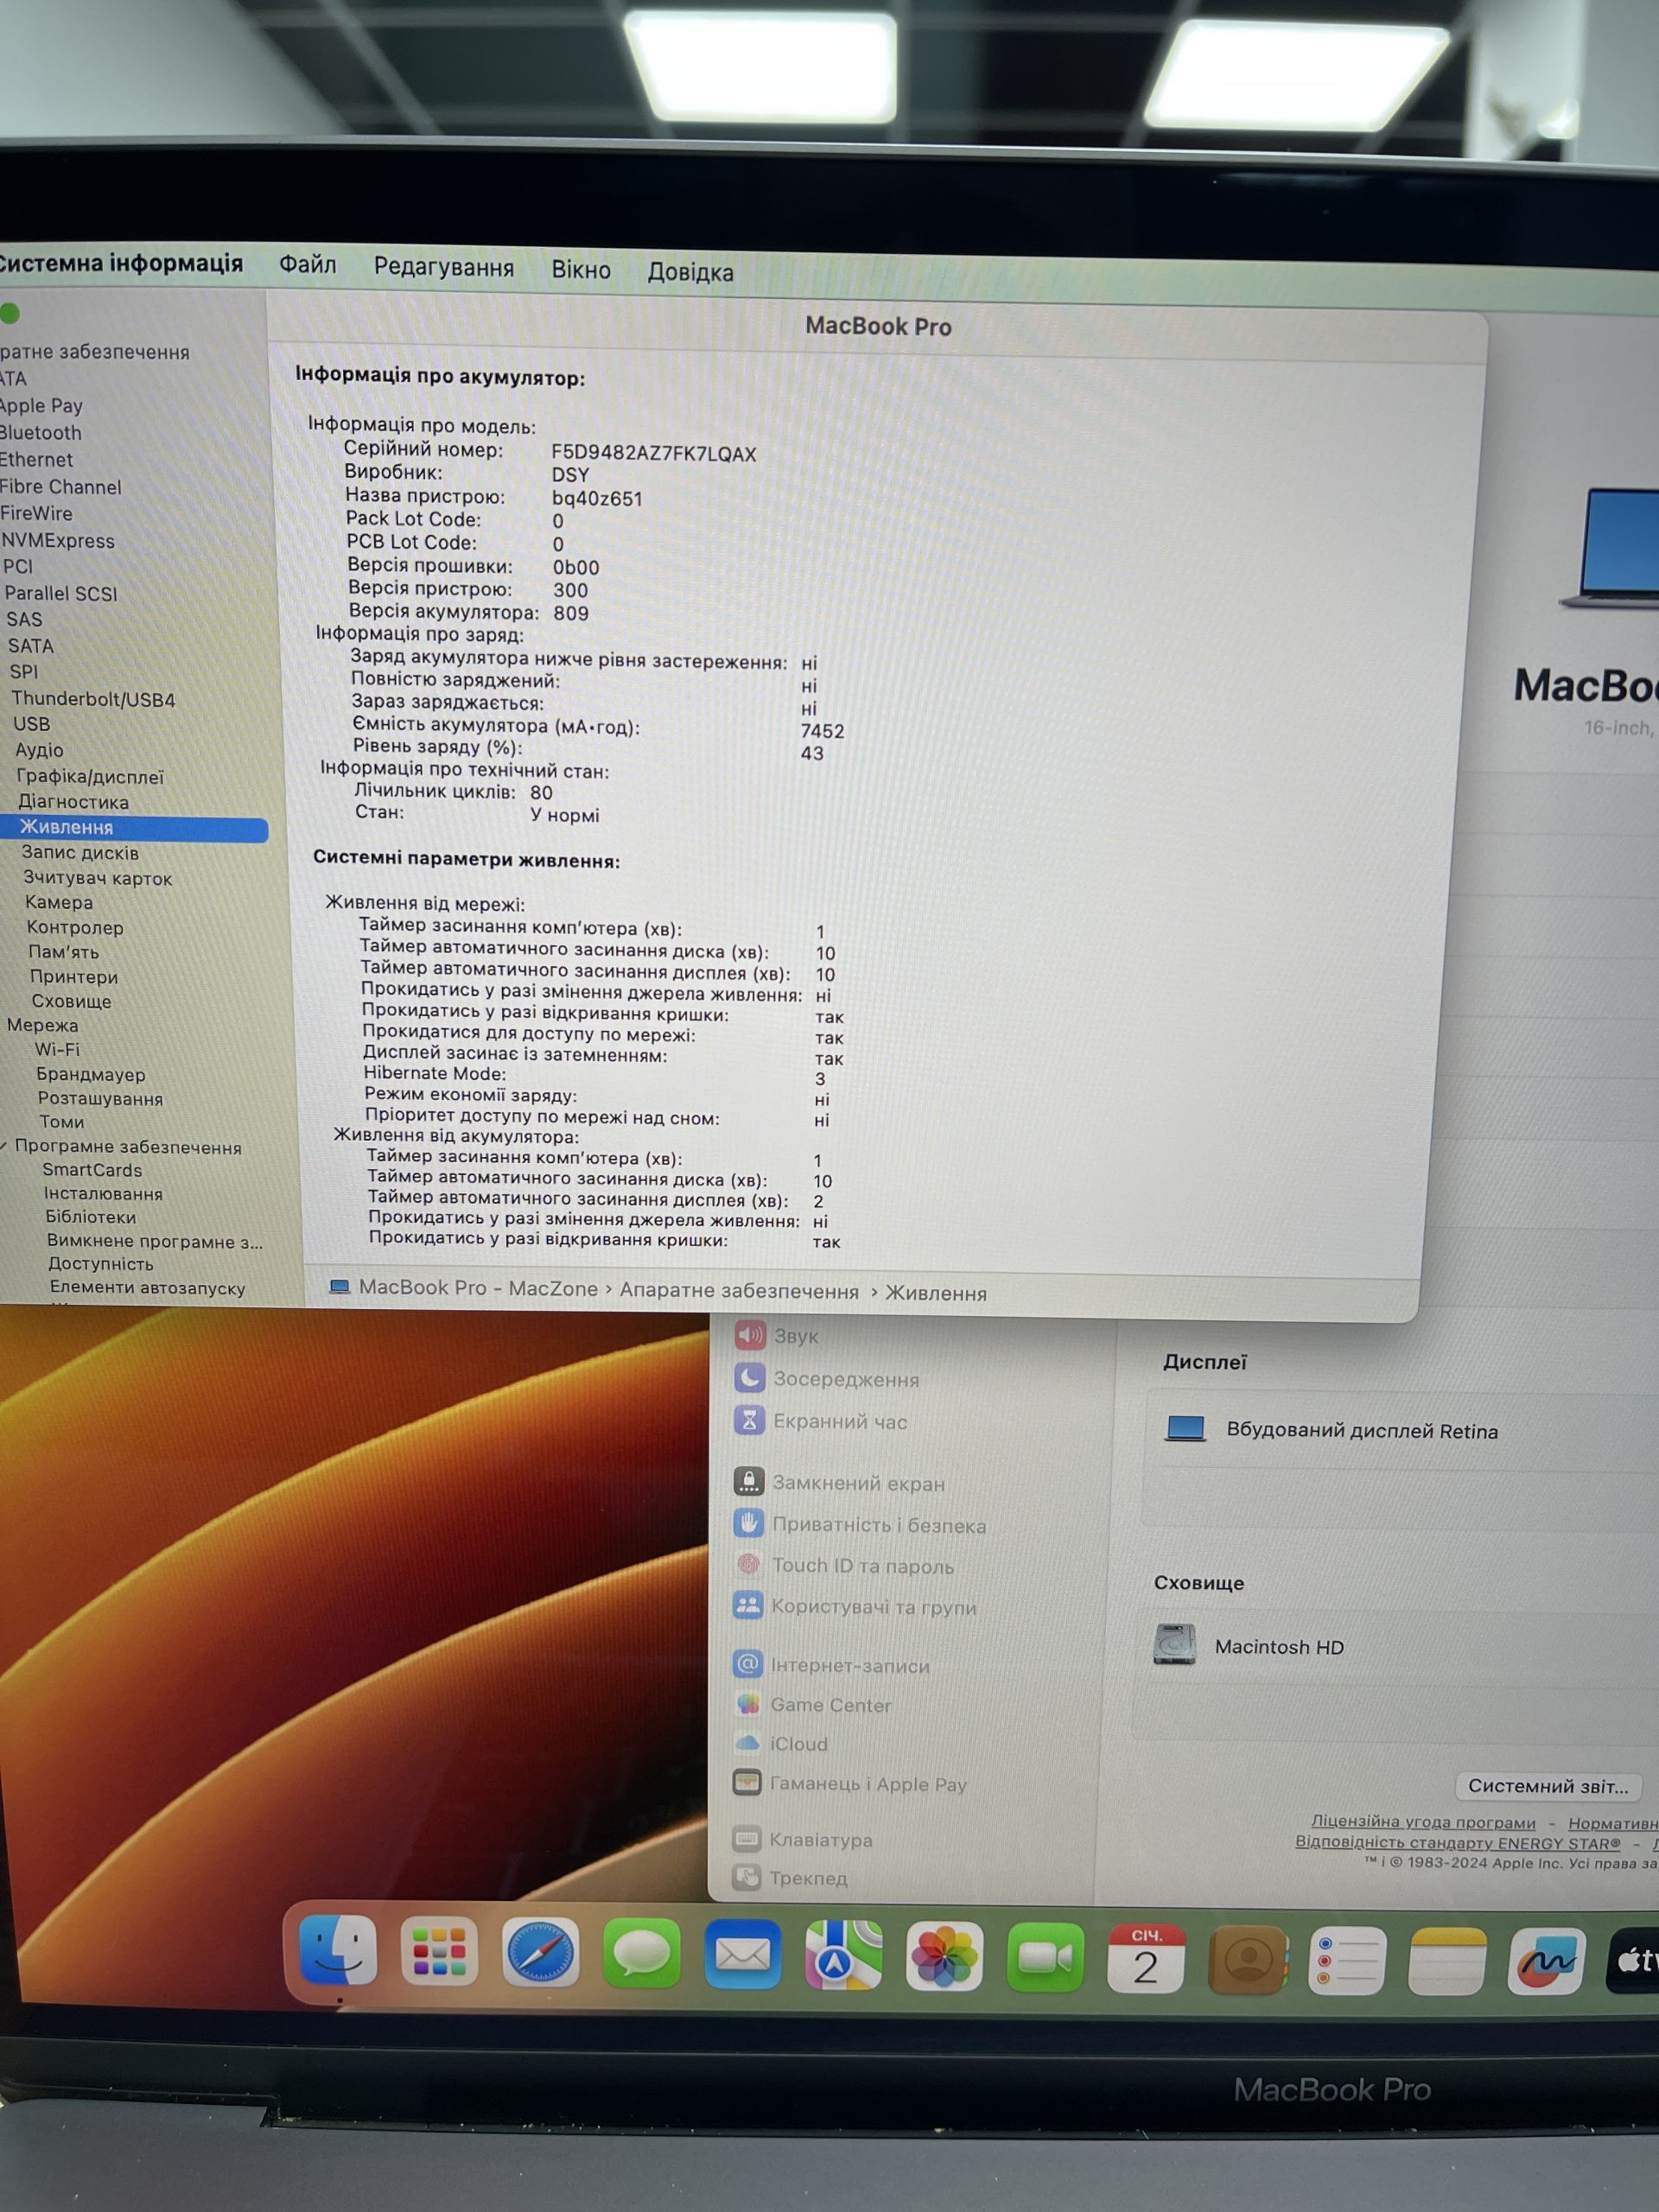Select Аудіо in the sidebar
1659x2212 pixels.
click(x=39, y=750)
